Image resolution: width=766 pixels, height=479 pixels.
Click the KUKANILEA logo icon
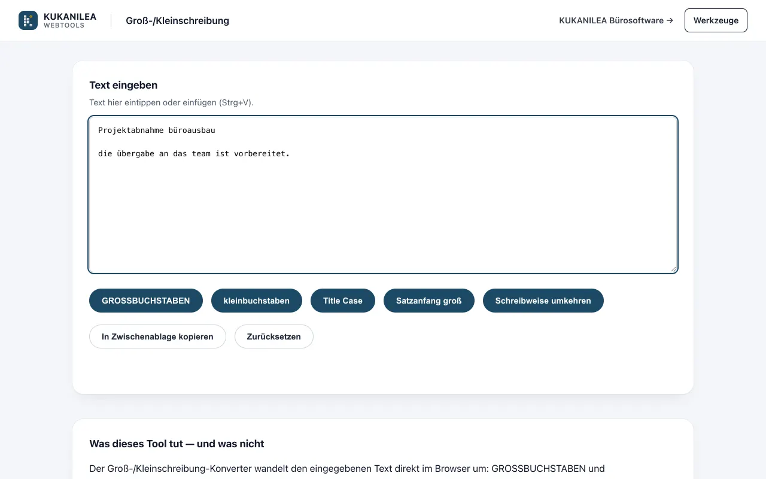[28, 20]
